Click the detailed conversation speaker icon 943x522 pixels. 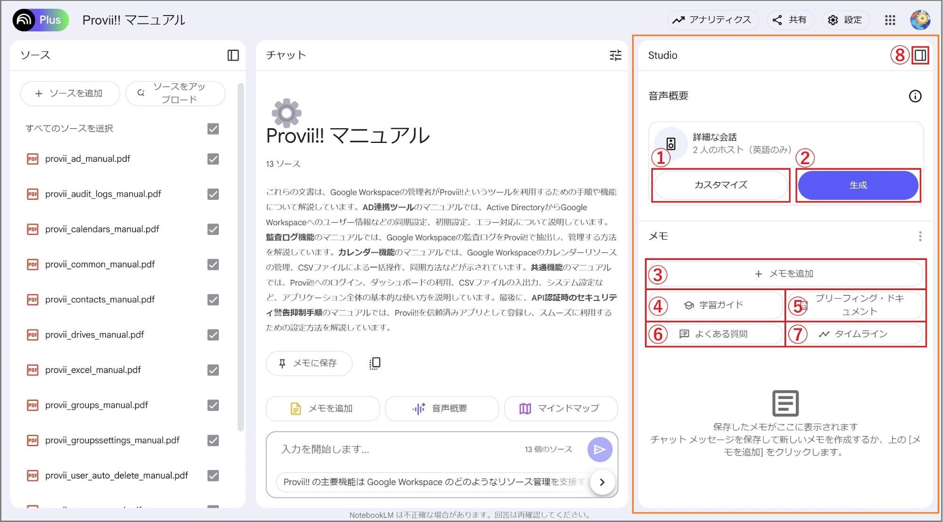click(671, 143)
